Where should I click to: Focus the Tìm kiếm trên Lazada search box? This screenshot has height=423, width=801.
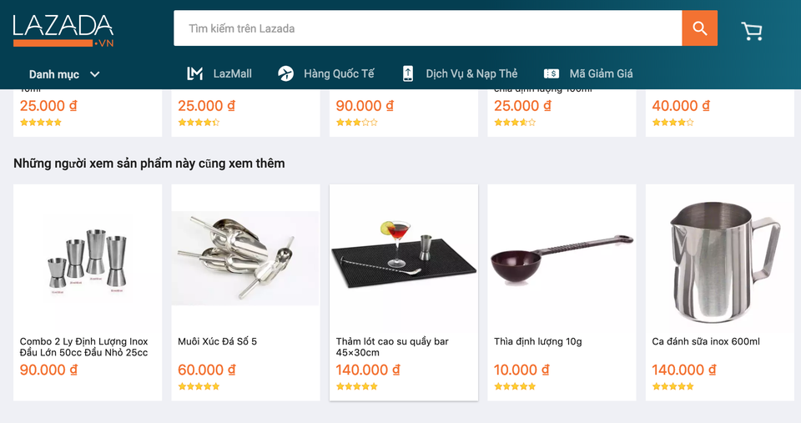[427, 28]
